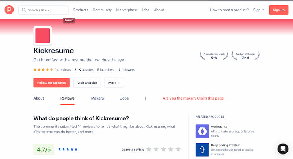The image size is (293, 159).
Task: Click the Leave a review label
Action: coord(133,149)
